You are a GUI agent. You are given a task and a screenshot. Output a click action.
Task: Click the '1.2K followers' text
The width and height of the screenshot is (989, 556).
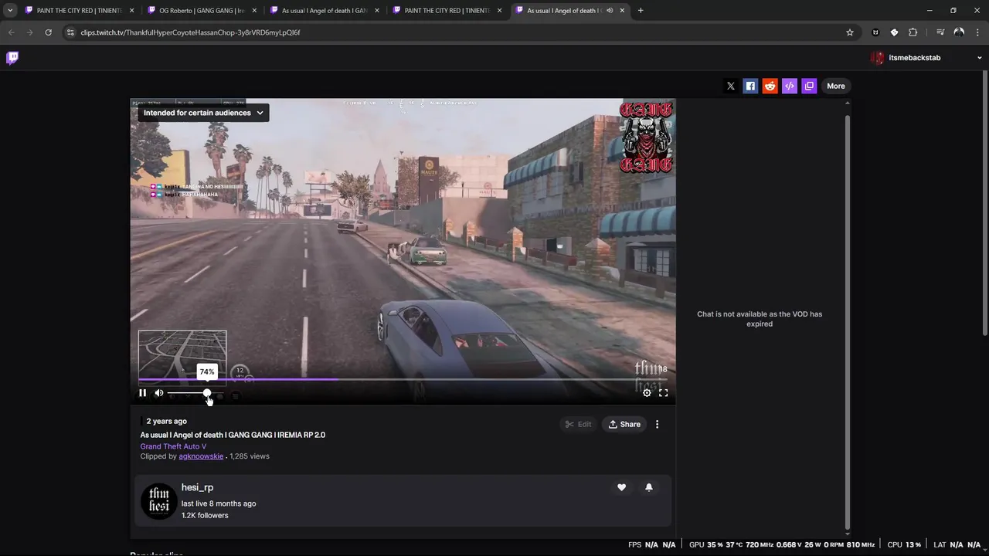[205, 516]
